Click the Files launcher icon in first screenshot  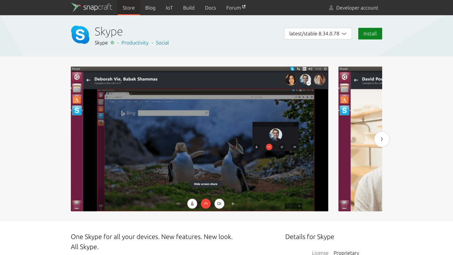click(77, 88)
